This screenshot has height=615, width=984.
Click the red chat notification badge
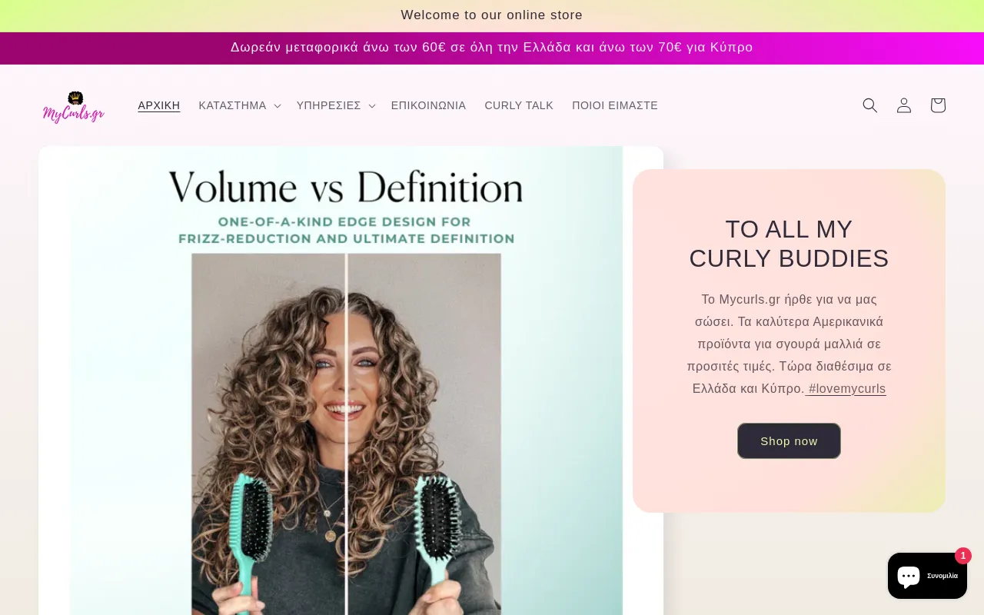[963, 556]
